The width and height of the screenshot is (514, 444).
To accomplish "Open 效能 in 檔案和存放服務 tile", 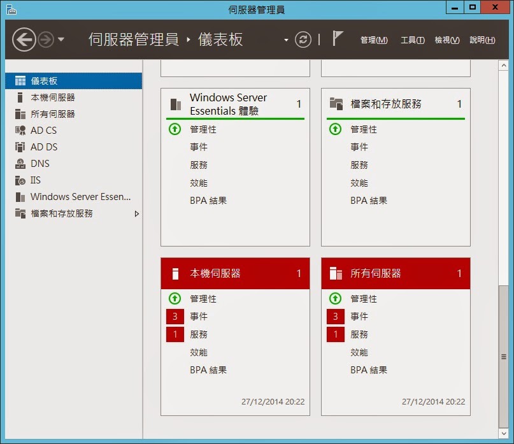I will (359, 183).
